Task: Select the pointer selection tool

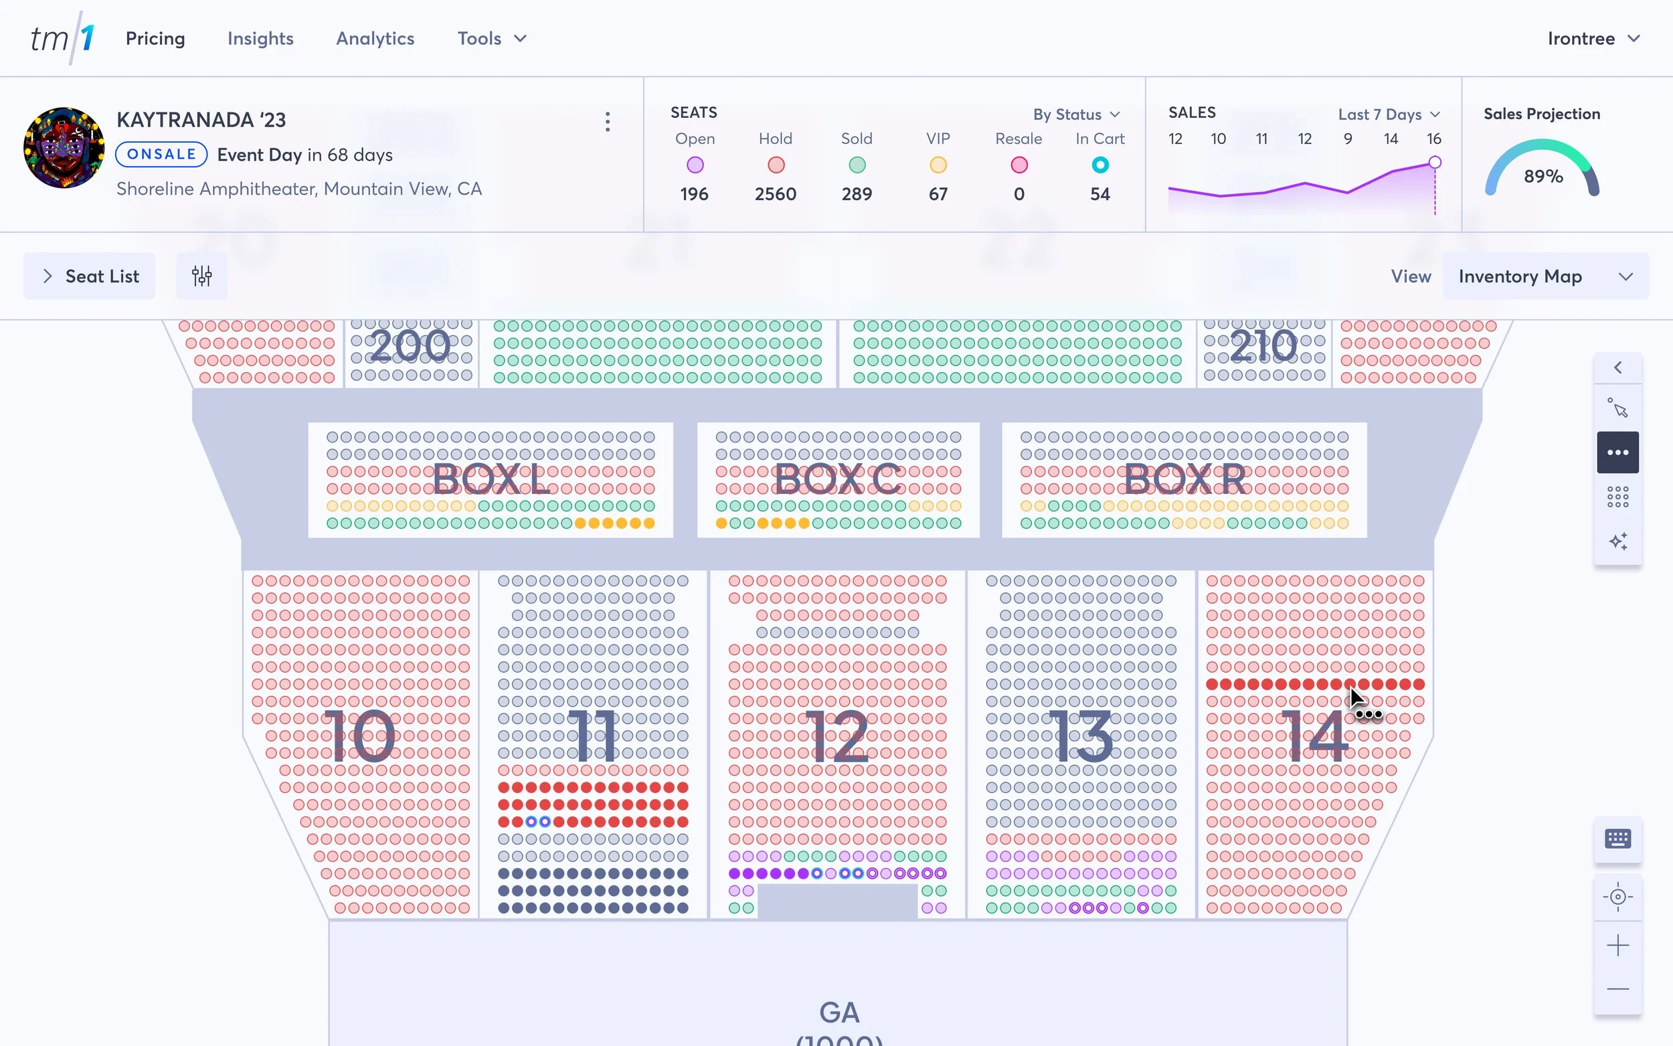Action: [1617, 408]
